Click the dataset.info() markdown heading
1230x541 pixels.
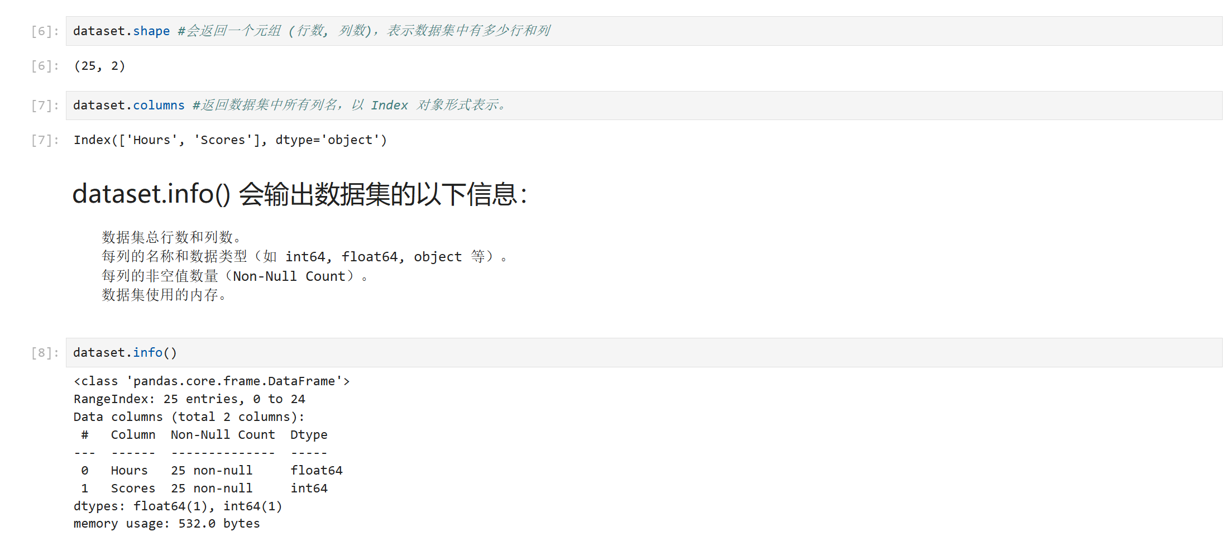tap(300, 194)
